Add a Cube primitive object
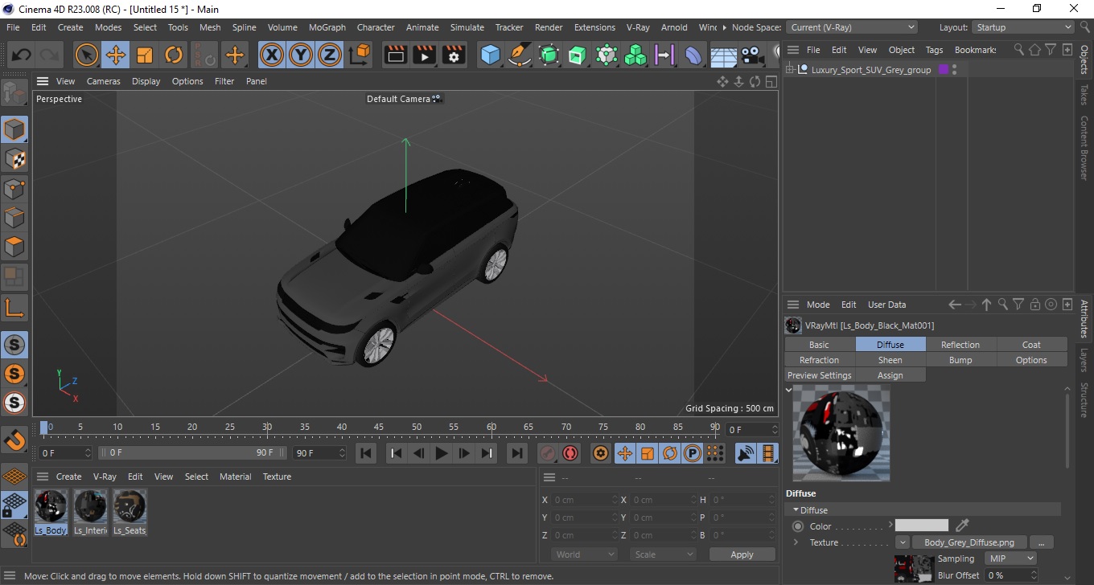This screenshot has width=1094, height=585. click(491, 55)
